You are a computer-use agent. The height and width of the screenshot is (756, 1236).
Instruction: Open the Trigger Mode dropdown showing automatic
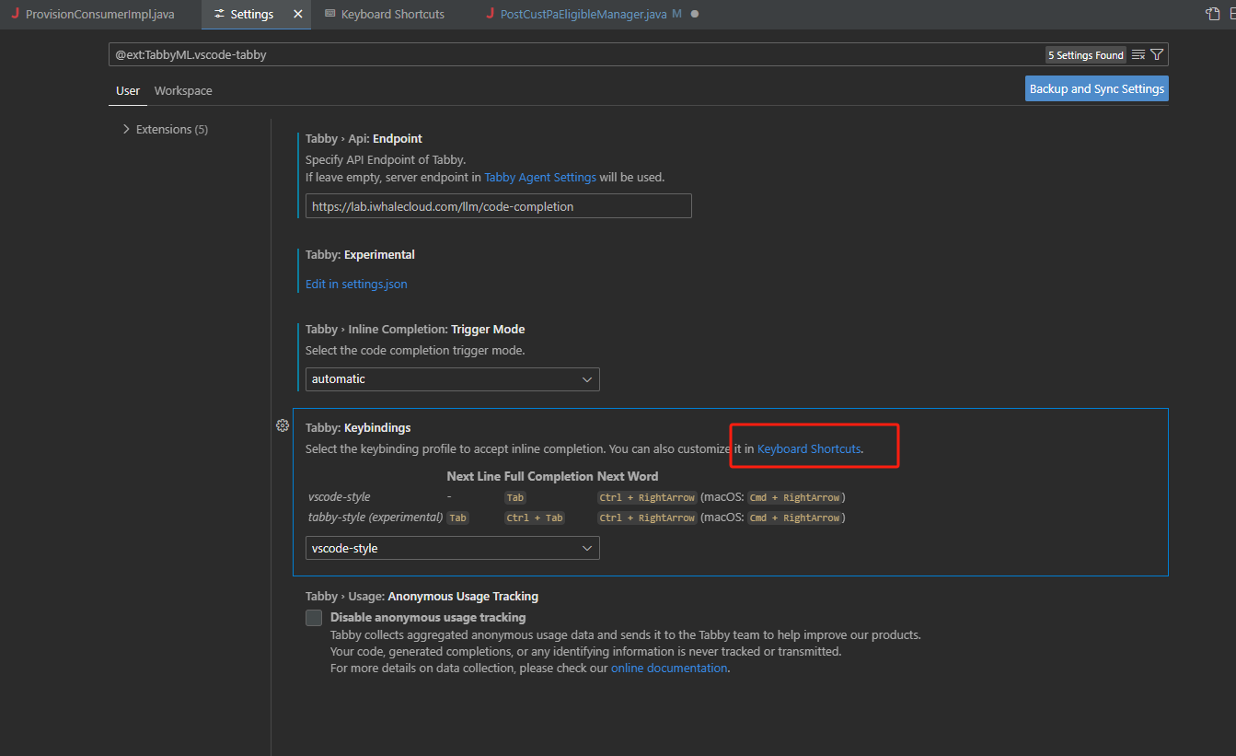coord(452,379)
